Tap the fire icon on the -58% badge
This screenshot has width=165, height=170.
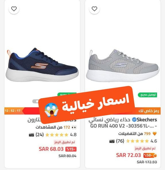coord(155,156)
